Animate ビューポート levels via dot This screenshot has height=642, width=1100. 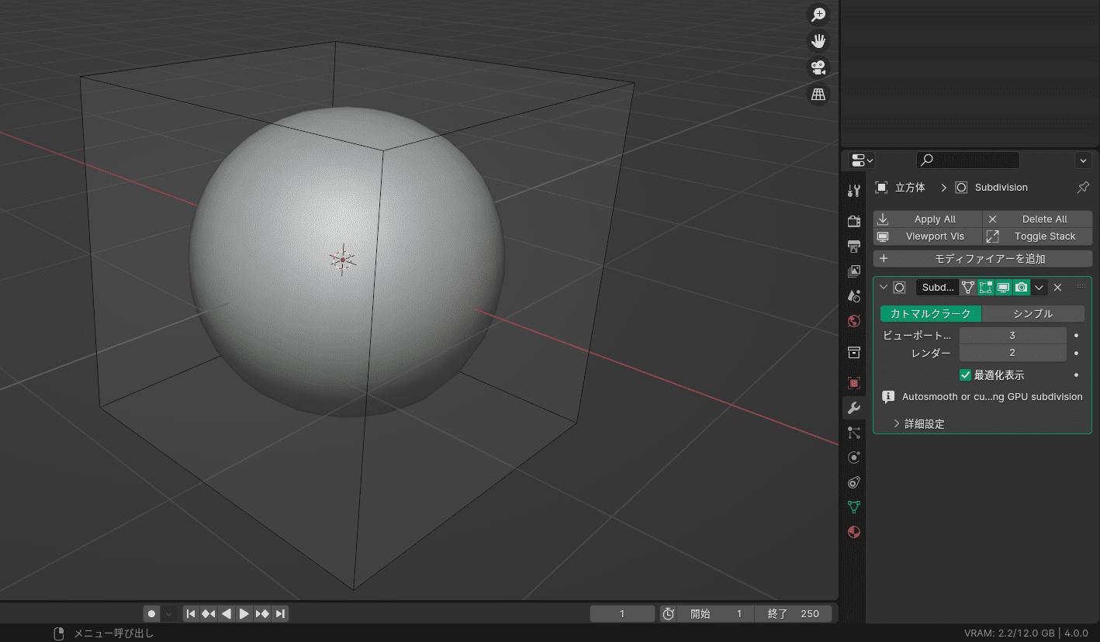(1076, 336)
